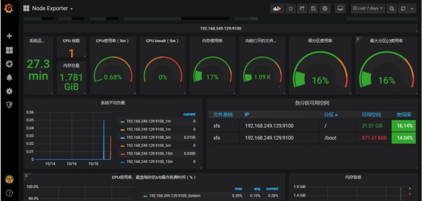This screenshot has height=201, width=422.
Task: Open the Server Admin shield icon
Action: tap(9, 104)
